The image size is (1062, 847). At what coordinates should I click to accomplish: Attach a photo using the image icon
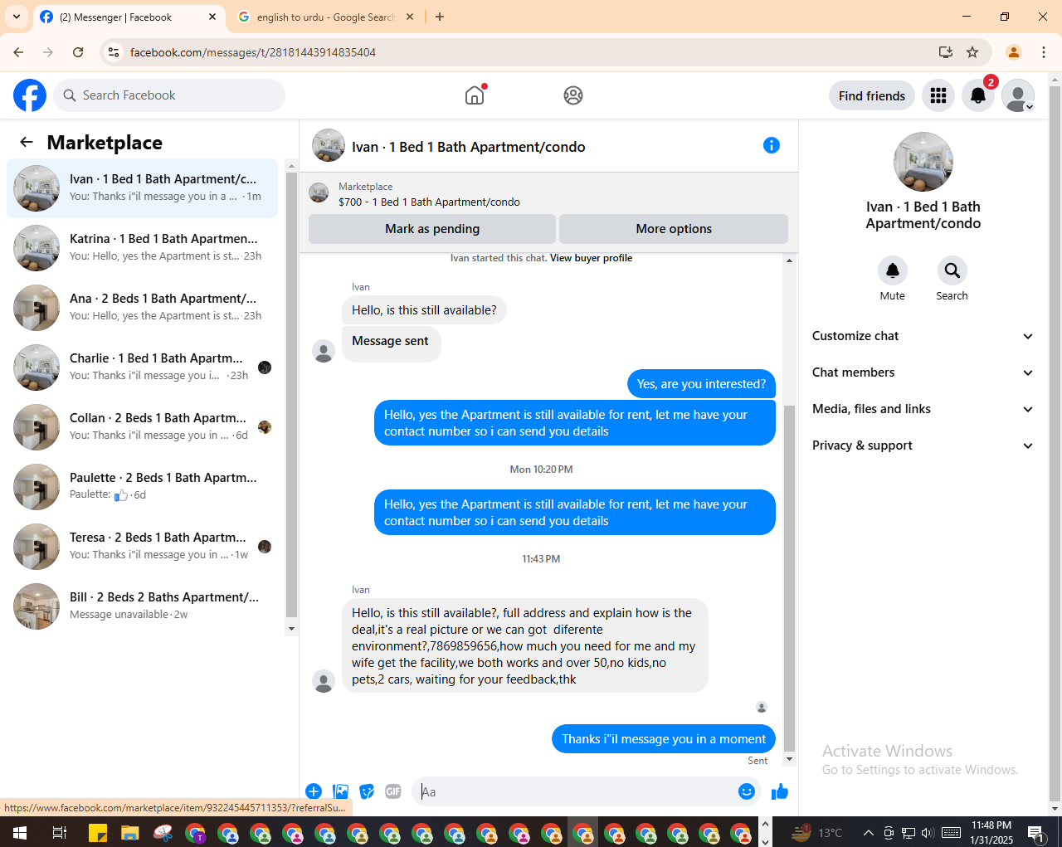pos(340,791)
